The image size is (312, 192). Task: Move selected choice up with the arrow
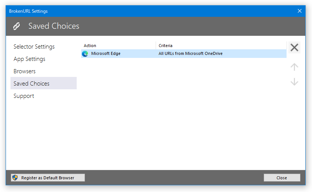click(x=294, y=67)
